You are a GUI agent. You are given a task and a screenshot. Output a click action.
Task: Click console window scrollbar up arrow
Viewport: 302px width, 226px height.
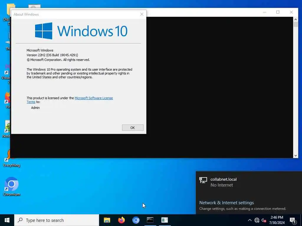[296, 19]
